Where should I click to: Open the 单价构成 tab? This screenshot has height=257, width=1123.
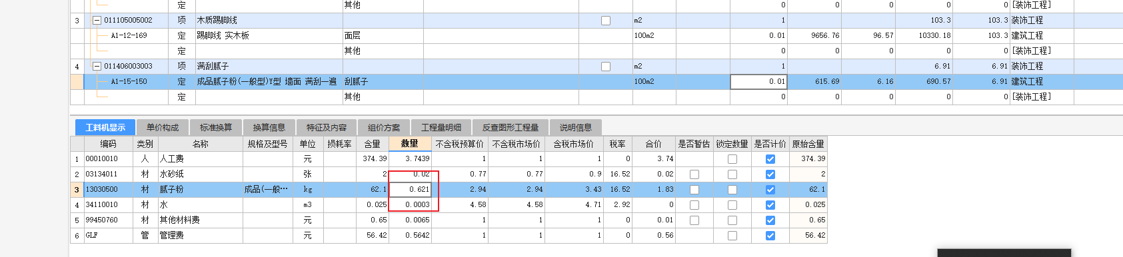[x=163, y=127]
